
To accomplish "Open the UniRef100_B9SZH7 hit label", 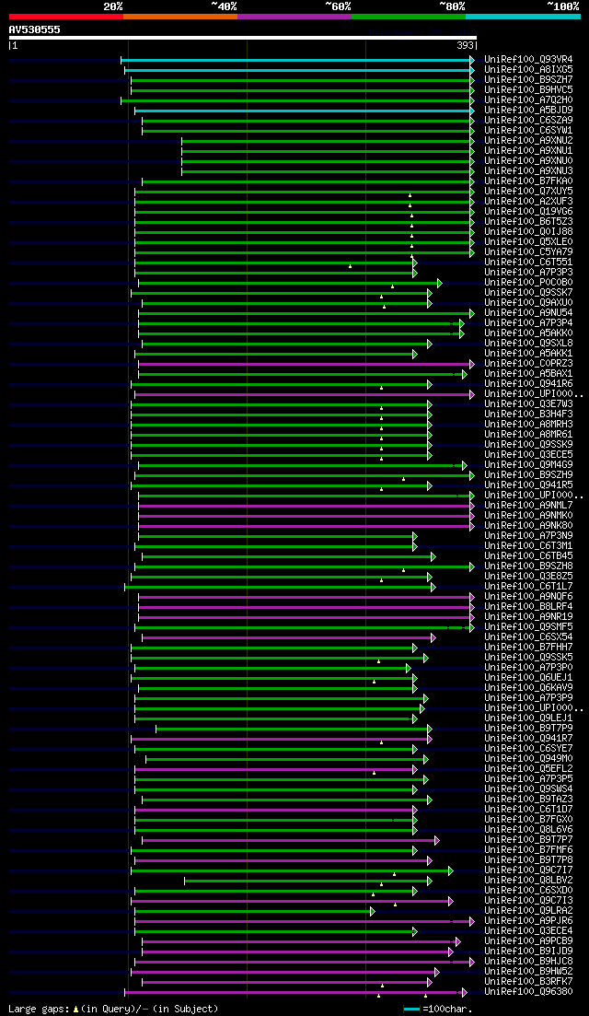I will click(528, 80).
